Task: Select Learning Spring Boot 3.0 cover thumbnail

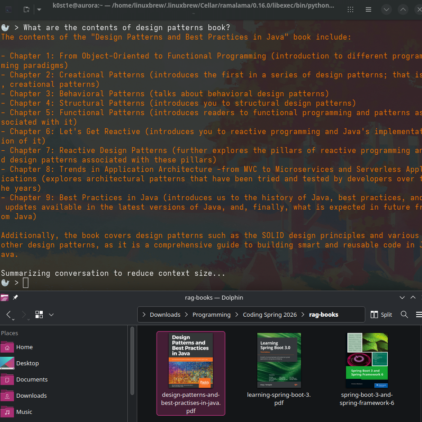Action: (x=279, y=360)
